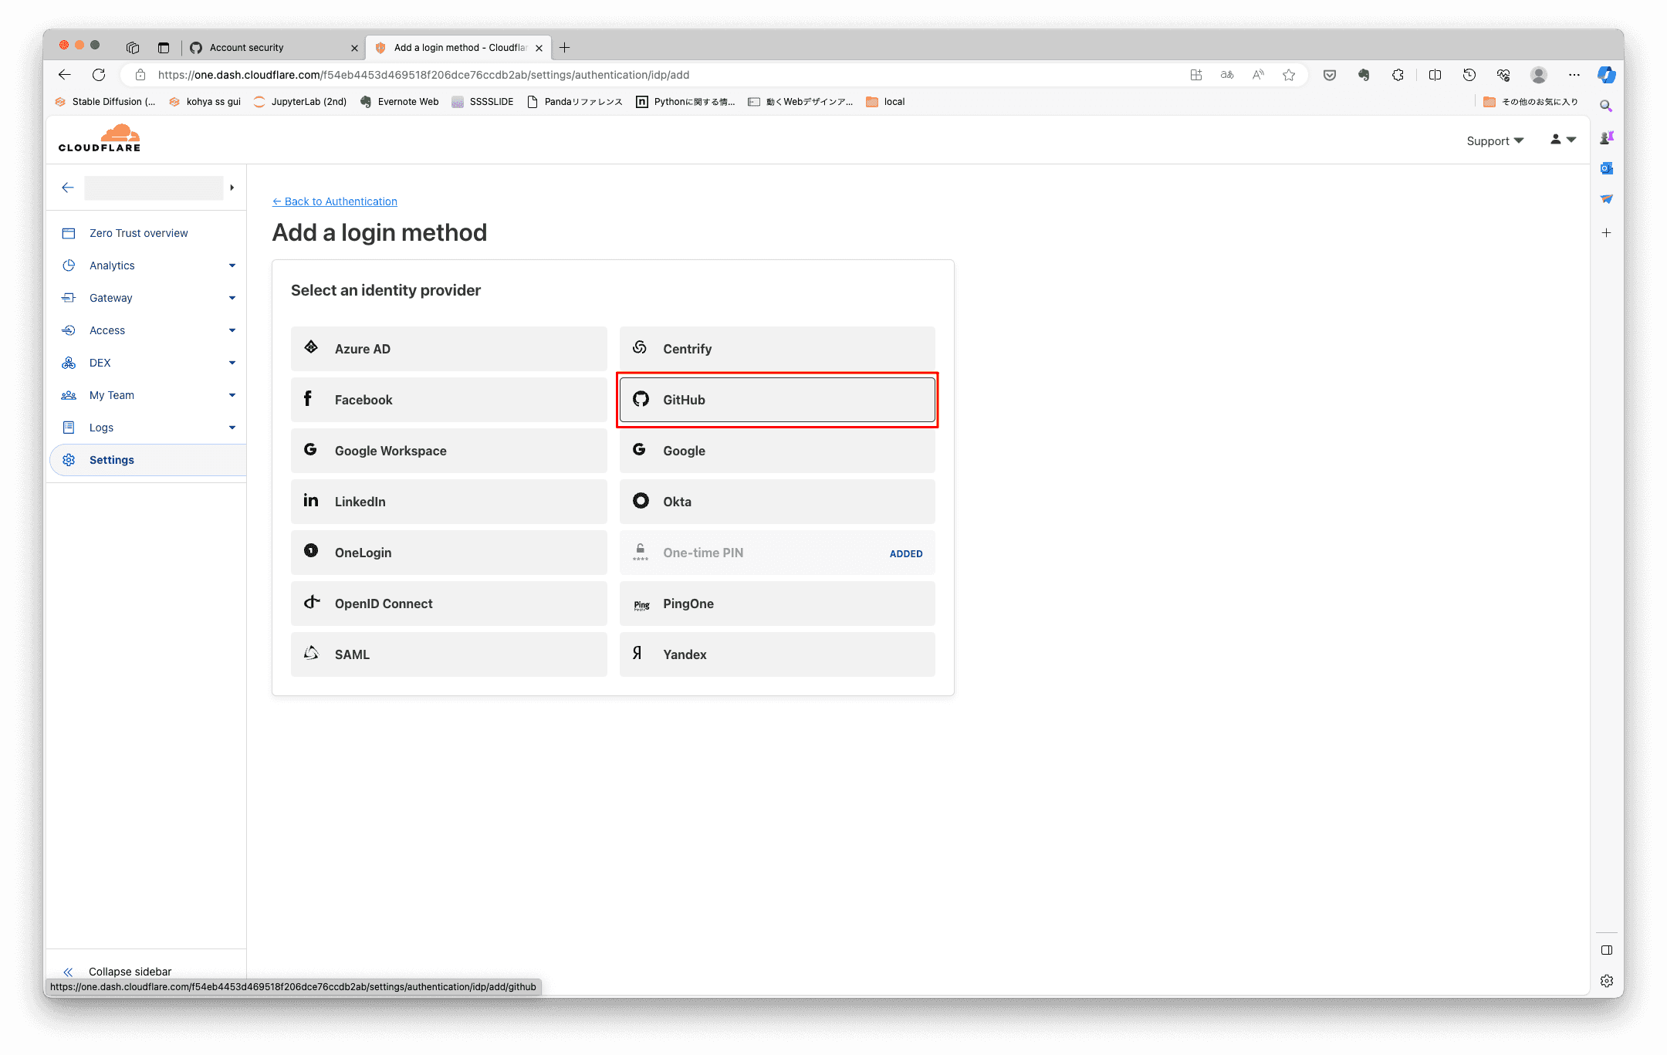Expand the Analytics sidebar section
The image size is (1667, 1055).
click(x=232, y=265)
